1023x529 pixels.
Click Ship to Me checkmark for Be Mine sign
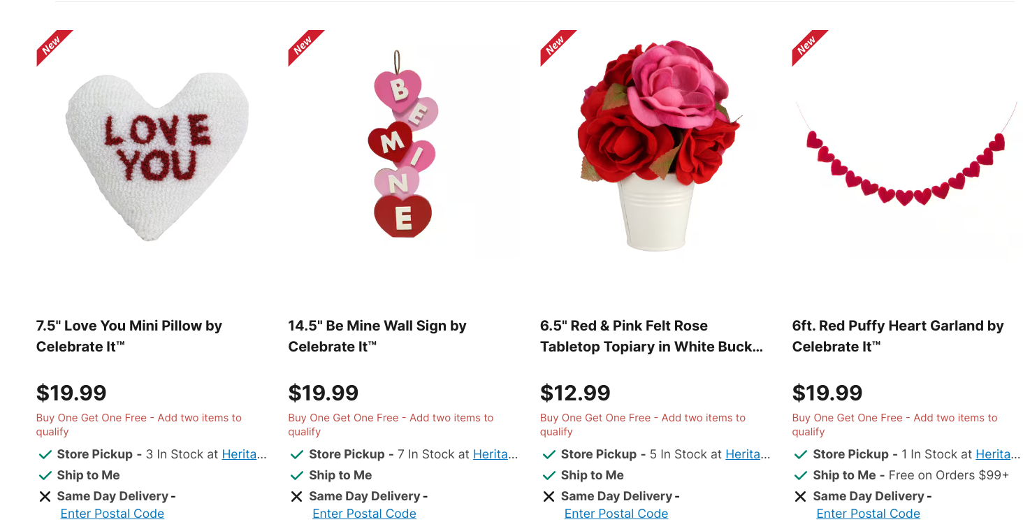[297, 475]
